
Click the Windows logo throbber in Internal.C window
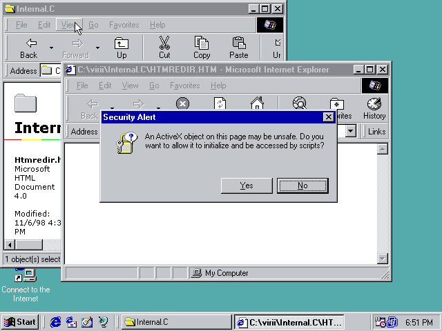pyautogui.click(x=270, y=25)
